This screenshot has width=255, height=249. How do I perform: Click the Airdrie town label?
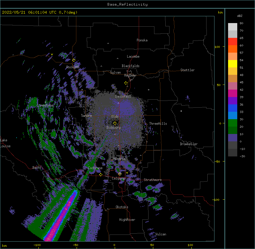[x=120, y=159]
